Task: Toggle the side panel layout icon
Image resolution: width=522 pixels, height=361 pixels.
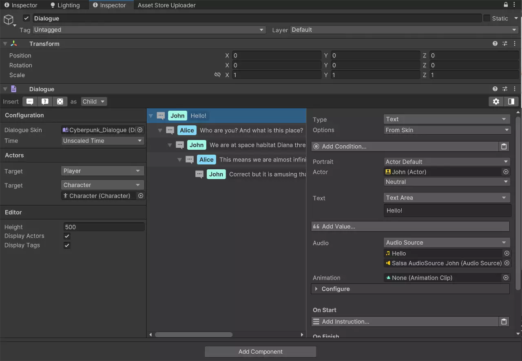Action: (511, 102)
